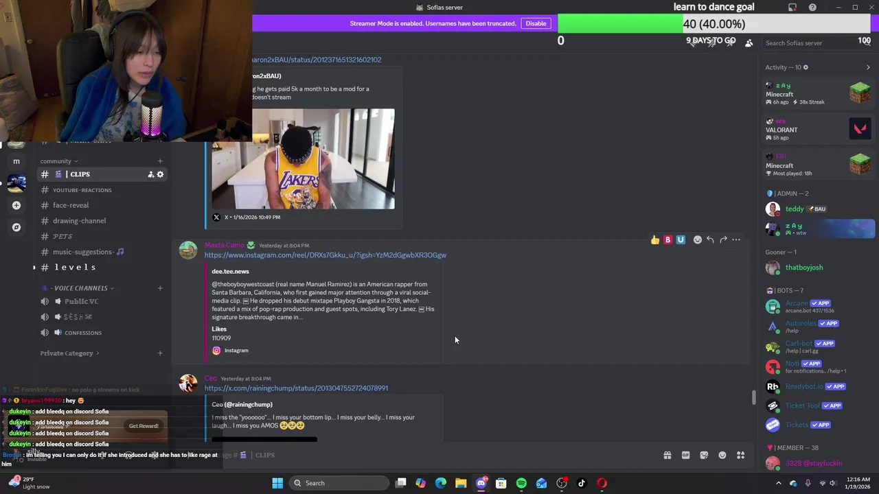Viewport: 879px width, 494px height.
Task: Create channel in Private Category
Action: click(160, 353)
